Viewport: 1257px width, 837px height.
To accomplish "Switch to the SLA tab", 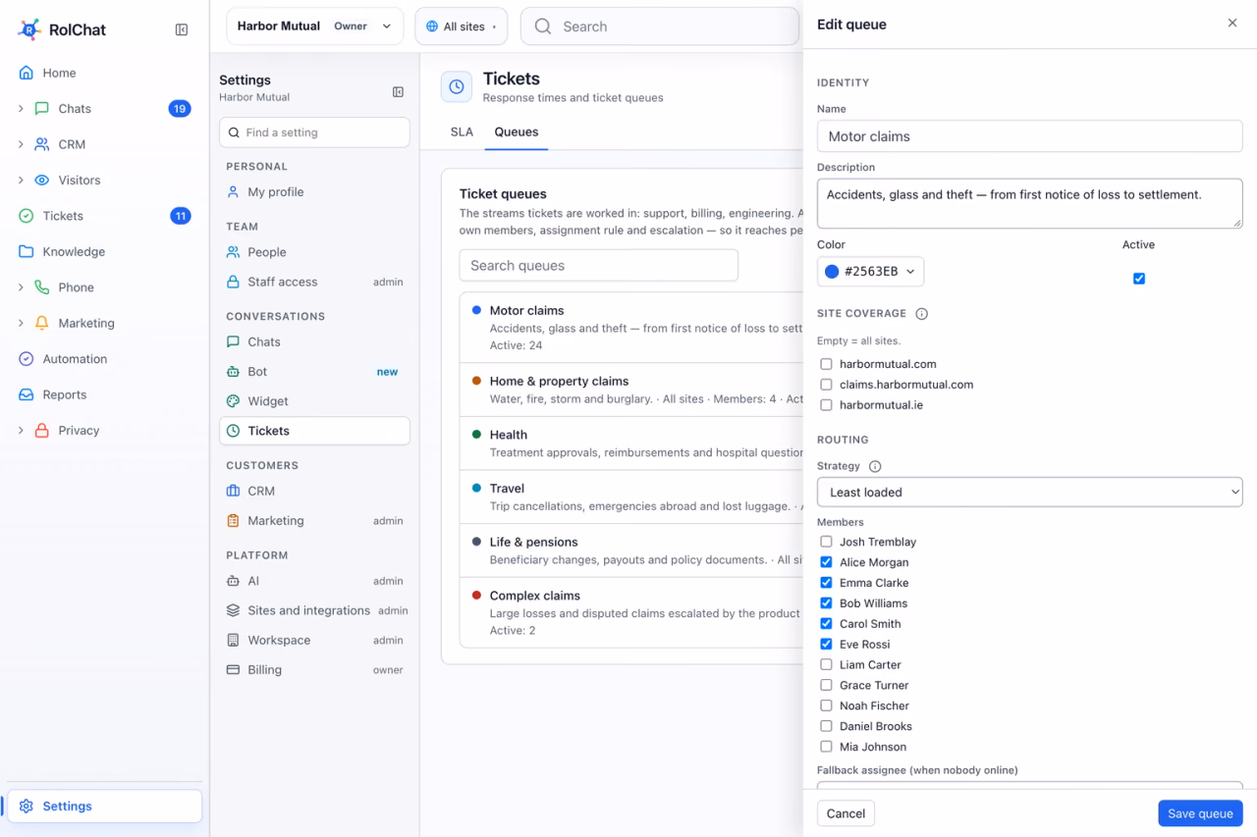I will coord(462,132).
